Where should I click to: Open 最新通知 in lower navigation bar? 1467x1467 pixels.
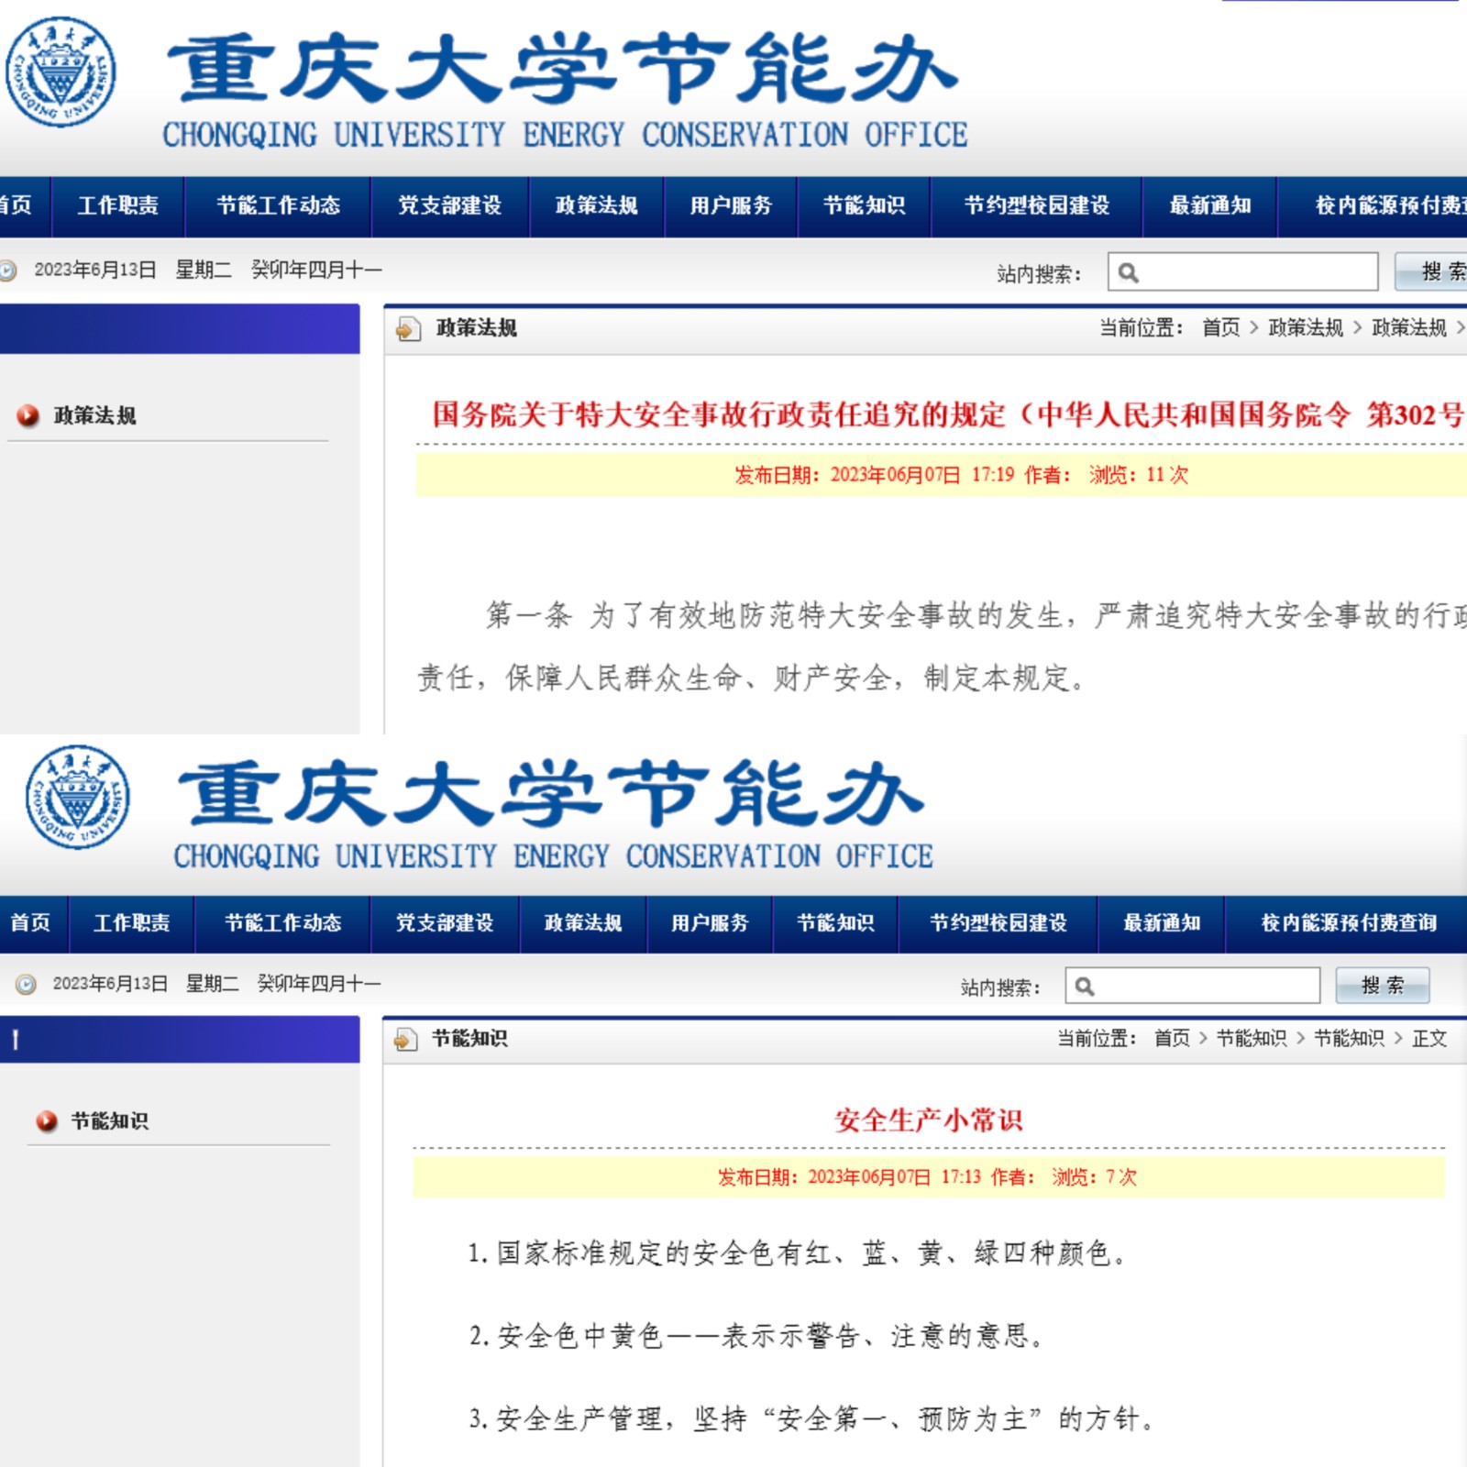[x=1163, y=922]
